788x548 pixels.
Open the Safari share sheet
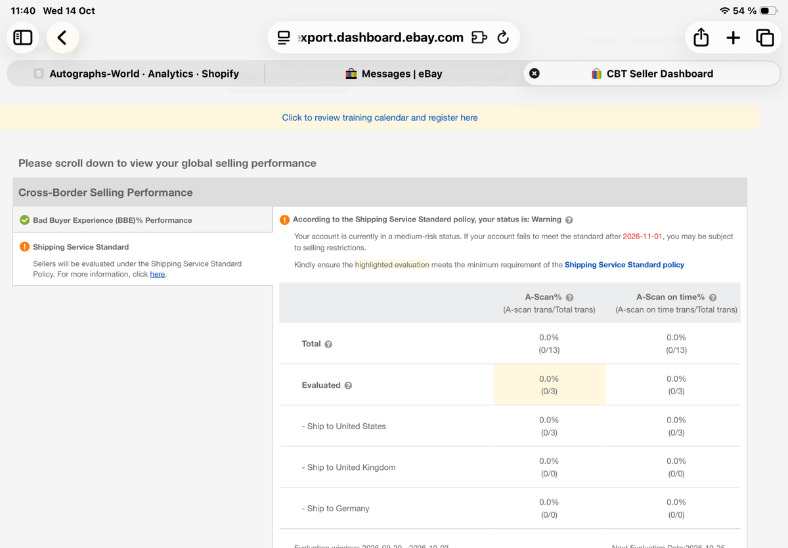(x=701, y=37)
